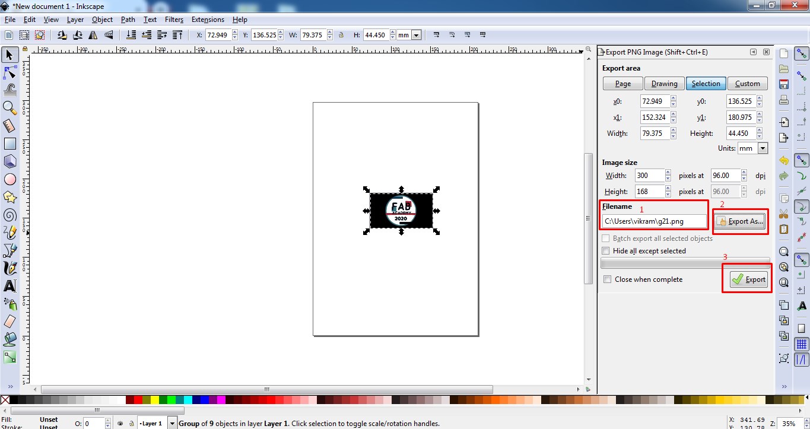This screenshot has width=810, height=429.
Task: Click the Custom export area button
Action: 747,84
